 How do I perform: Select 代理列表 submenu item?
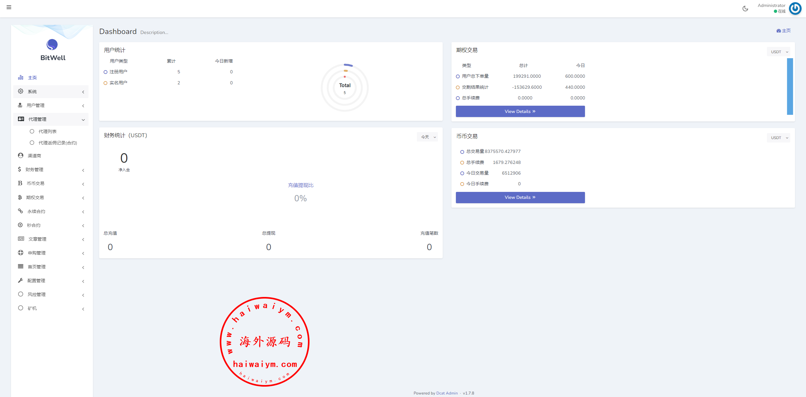pyautogui.click(x=48, y=131)
